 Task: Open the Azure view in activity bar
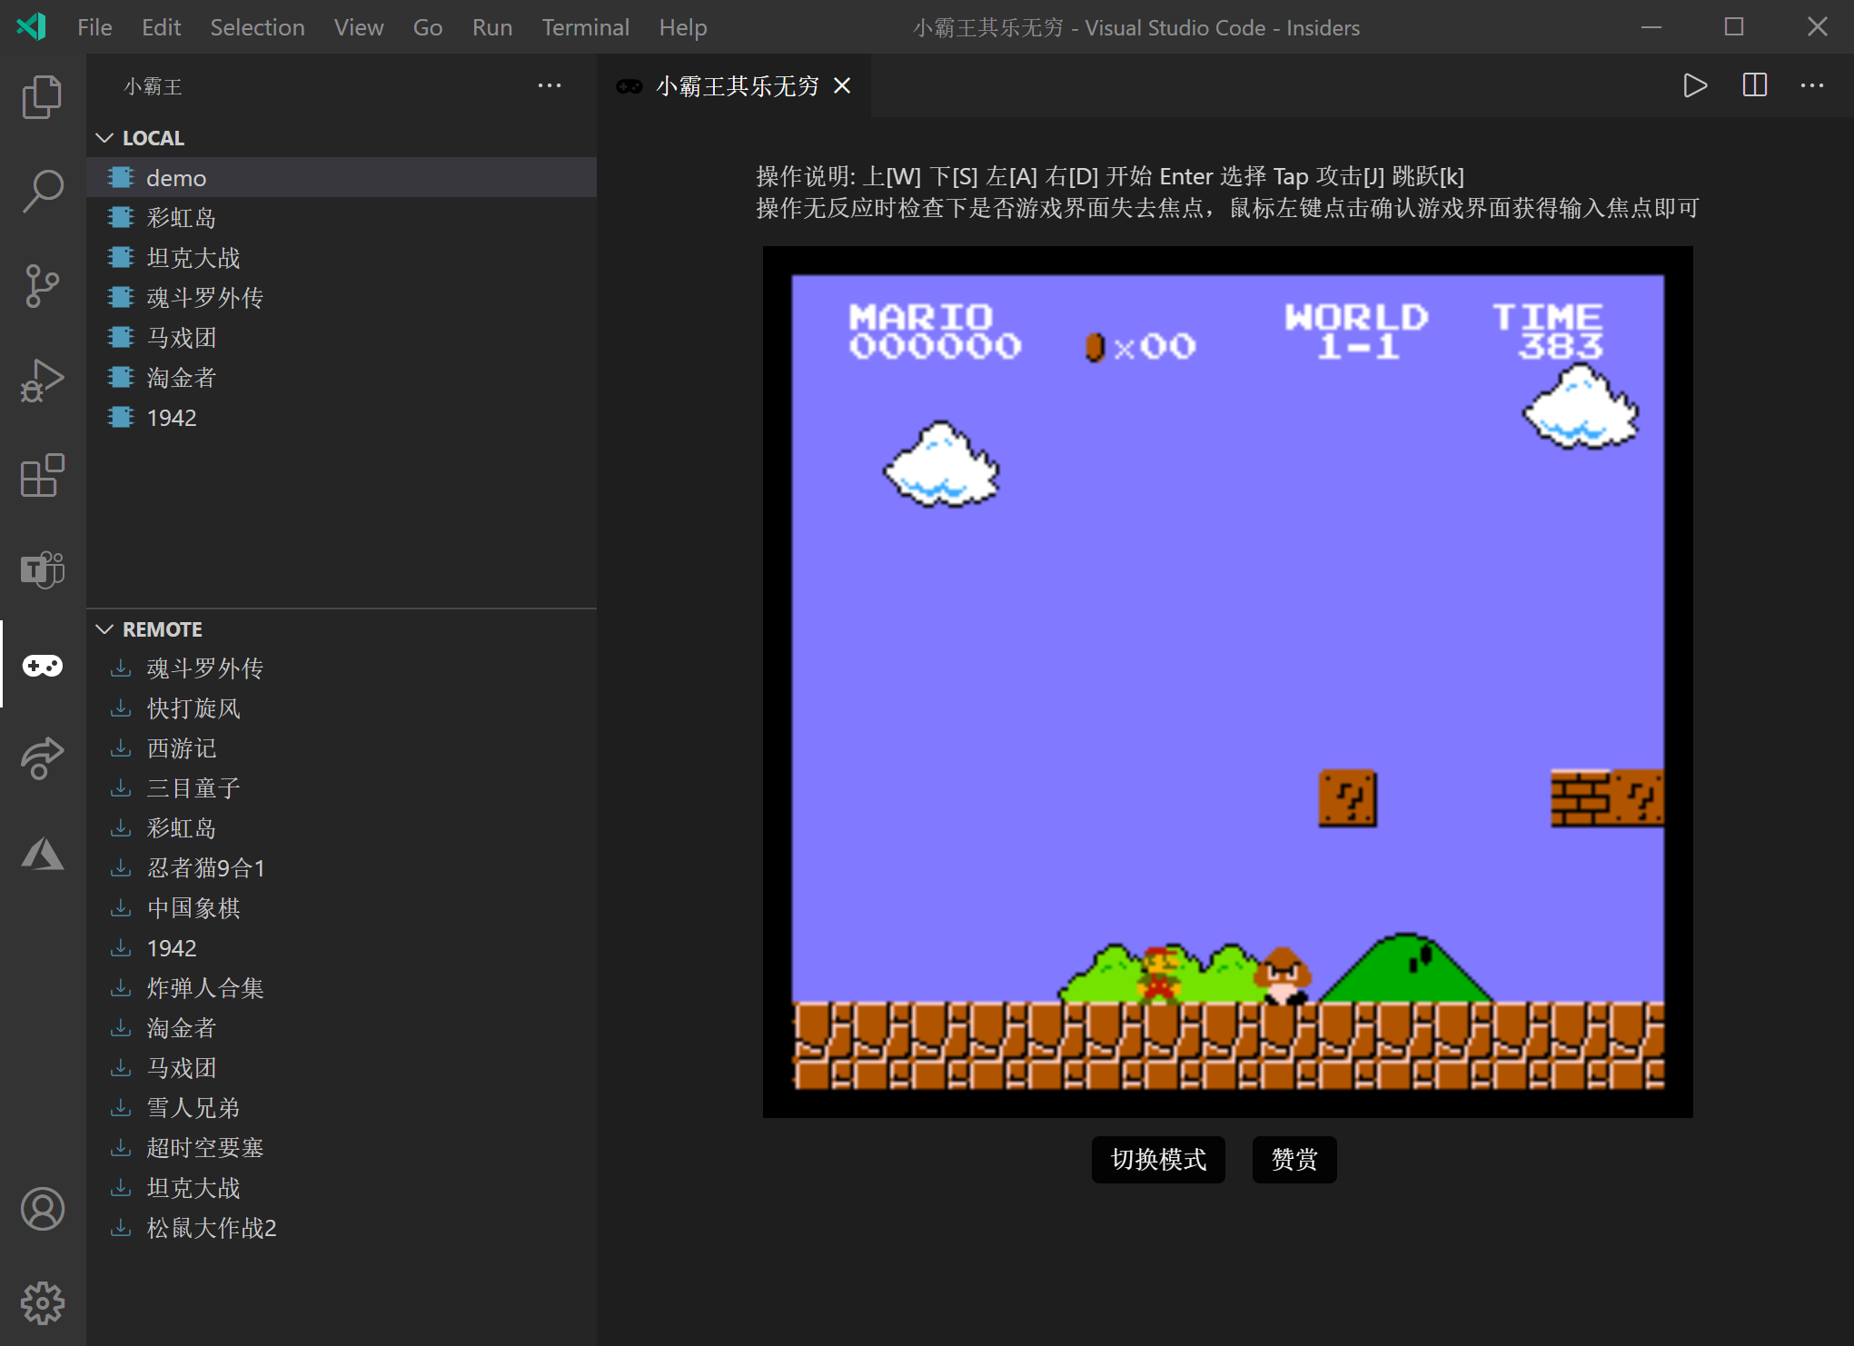pos(42,854)
